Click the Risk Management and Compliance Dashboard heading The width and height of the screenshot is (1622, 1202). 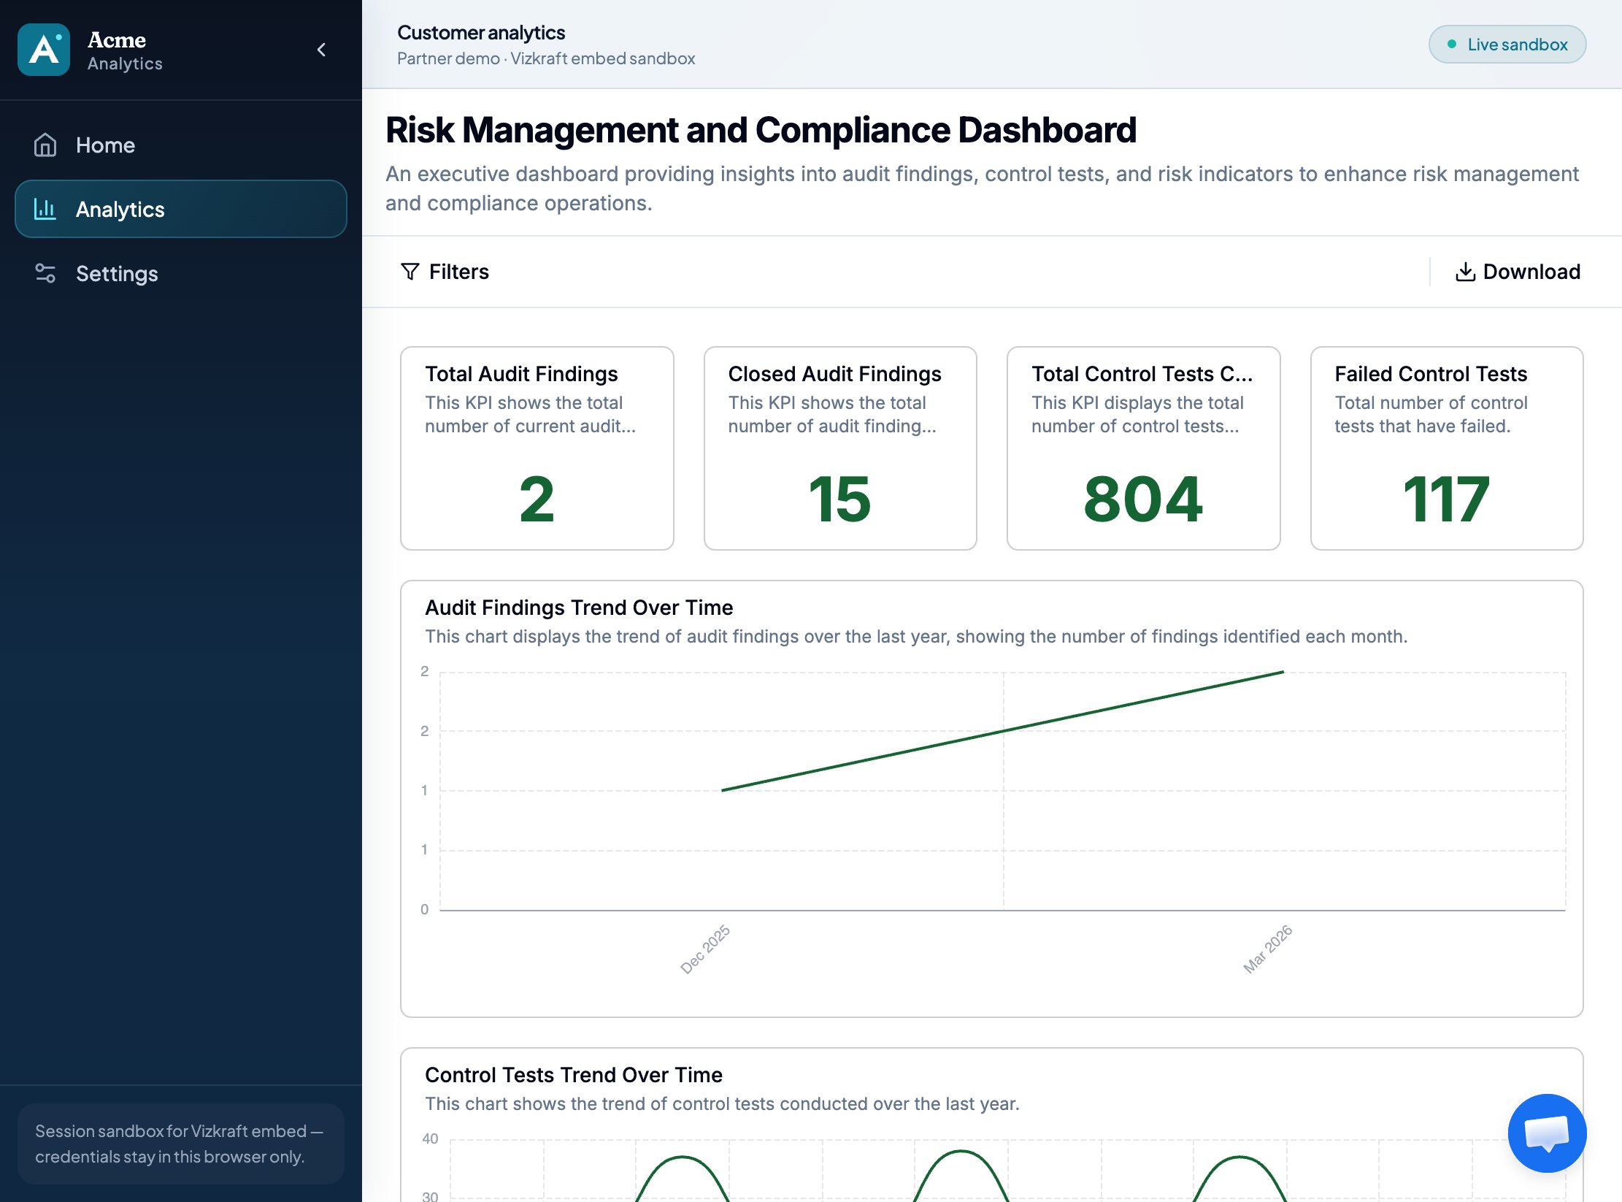[761, 130]
